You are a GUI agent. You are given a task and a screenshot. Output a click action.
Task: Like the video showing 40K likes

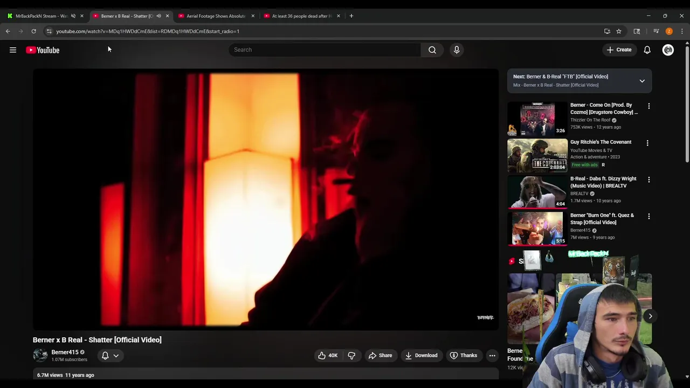tap(328, 355)
